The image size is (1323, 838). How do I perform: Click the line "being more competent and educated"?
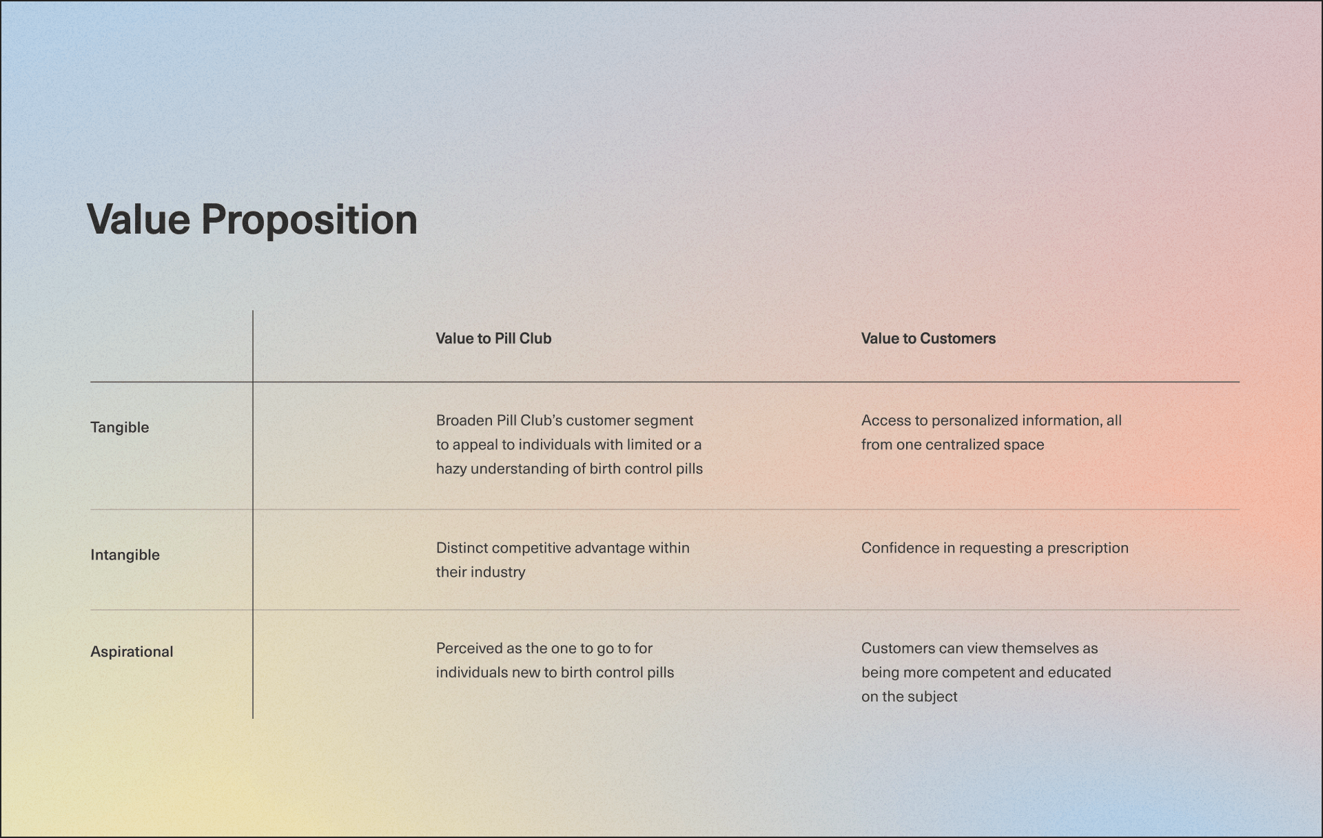click(x=986, y=672)
